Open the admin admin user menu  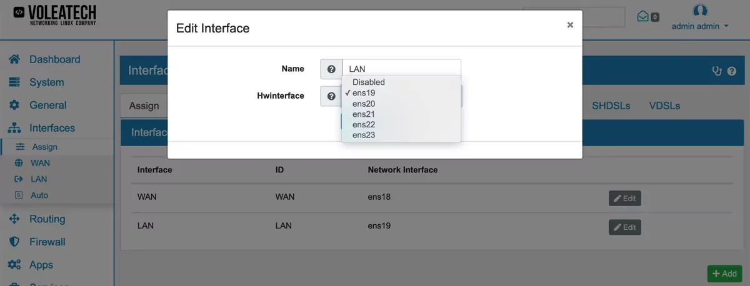point(700,26)
